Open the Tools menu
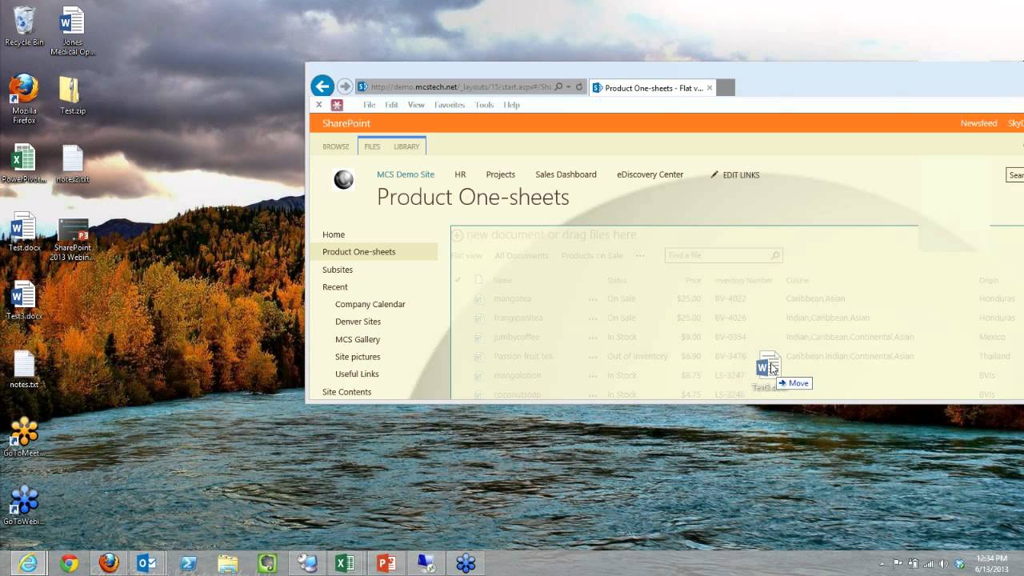The width and height of the screenshot is (1024, 576). 484,105
